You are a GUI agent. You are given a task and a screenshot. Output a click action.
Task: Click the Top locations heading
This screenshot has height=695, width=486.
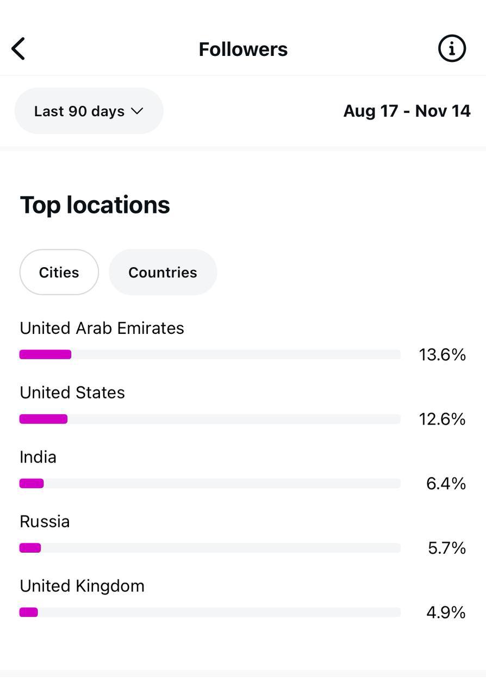[x=95, y=205]
